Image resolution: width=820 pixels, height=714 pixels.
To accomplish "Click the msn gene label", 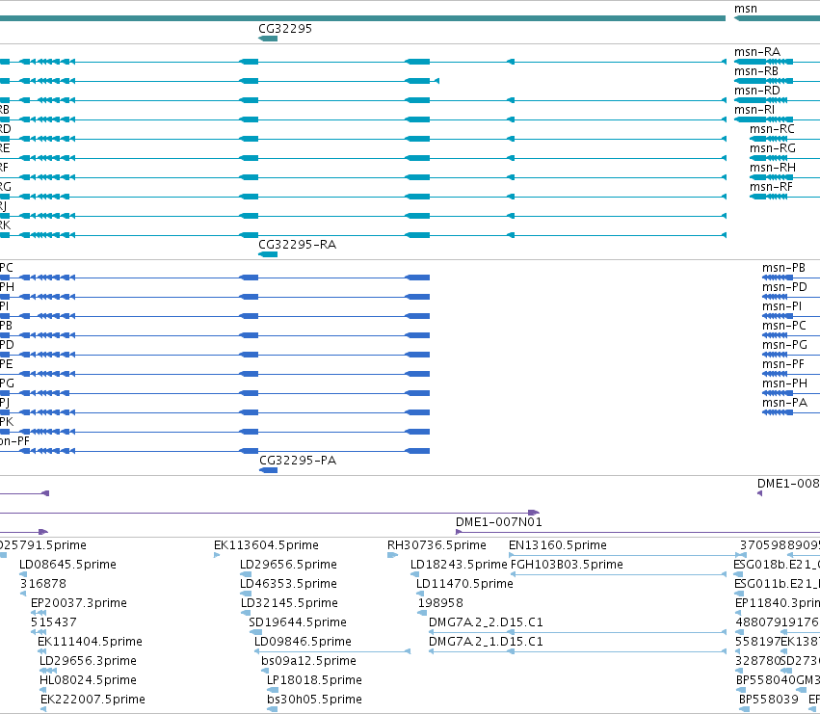I will 745,9.
